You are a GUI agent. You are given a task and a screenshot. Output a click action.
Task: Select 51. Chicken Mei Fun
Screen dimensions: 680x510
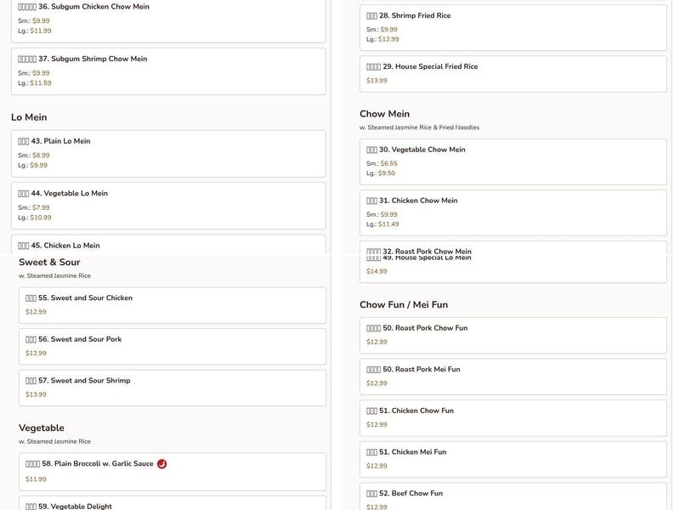pos(513,458)
